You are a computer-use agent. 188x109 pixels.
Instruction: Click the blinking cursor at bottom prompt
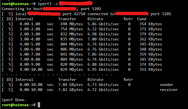coord(39,105)
